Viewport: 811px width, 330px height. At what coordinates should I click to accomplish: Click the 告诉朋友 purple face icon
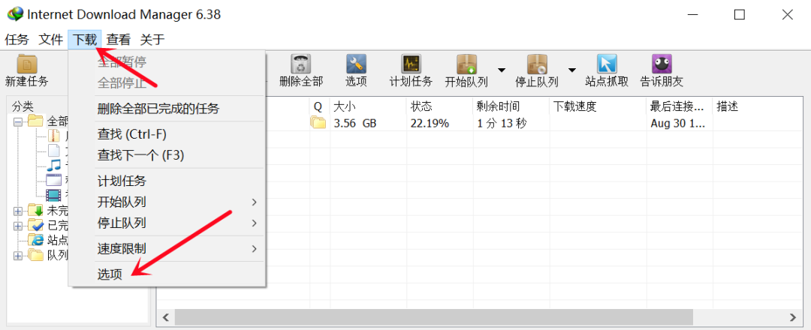click(662, 64)
